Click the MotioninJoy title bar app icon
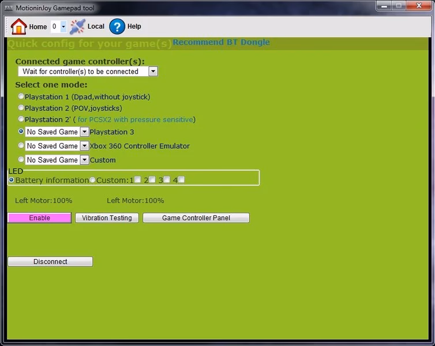The image size is (435, 346). [9, 8]
